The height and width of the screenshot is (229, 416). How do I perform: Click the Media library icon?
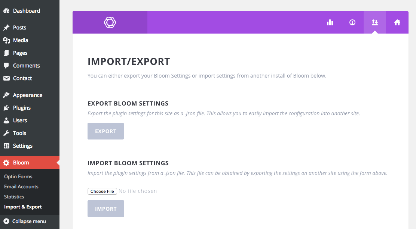click(x=6, y=40)
